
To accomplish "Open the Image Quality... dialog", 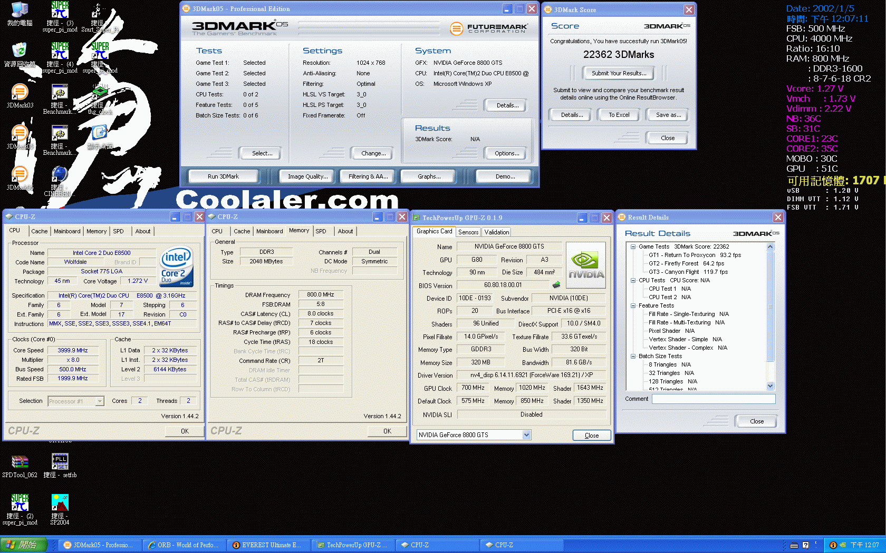I will click(308, 176).
